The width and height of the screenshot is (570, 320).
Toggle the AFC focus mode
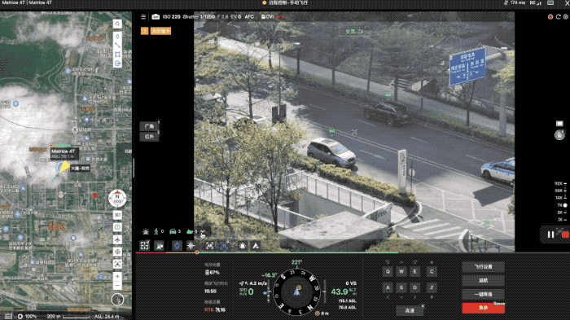tap(249, 17)
